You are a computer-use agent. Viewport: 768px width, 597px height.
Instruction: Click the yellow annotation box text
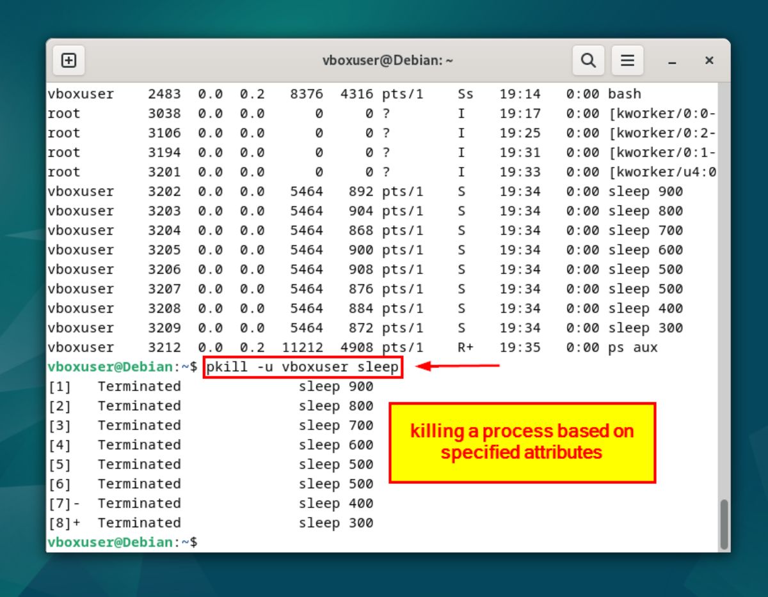point(522,442)
